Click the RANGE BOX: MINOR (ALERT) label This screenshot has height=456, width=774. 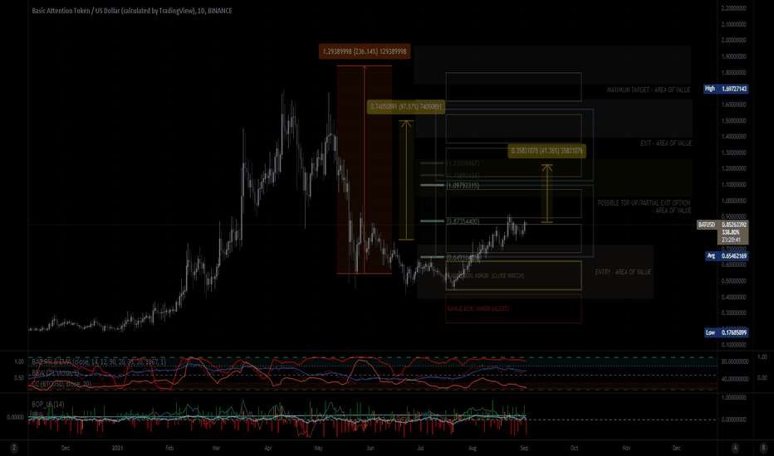click(478, 308)
